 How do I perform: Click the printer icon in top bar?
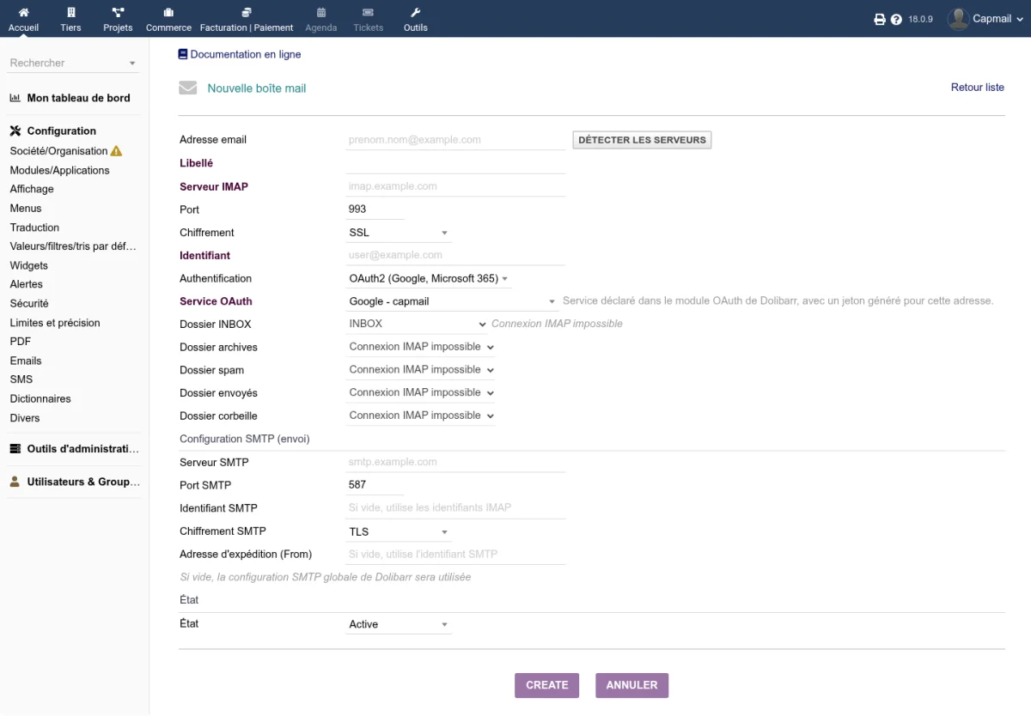[880, 19]
